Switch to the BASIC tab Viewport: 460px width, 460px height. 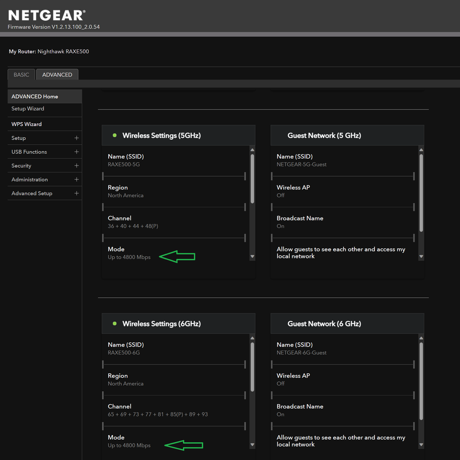(x=21, y=75)
